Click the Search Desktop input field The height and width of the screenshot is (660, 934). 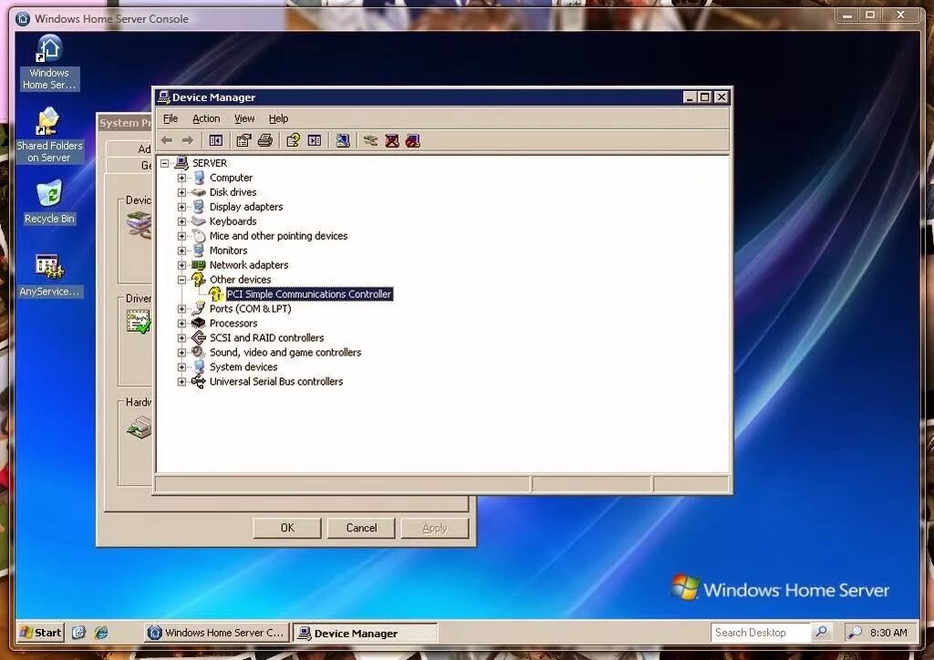[x=760, y=632]
